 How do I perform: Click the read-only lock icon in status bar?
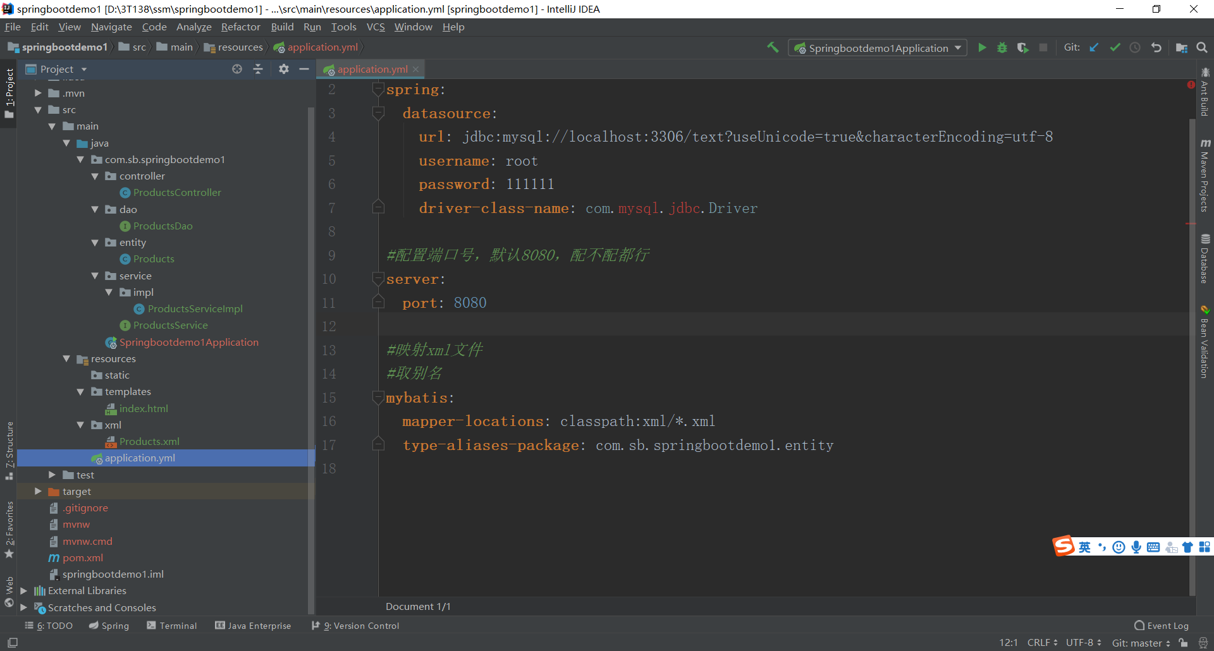point(1183,643)
